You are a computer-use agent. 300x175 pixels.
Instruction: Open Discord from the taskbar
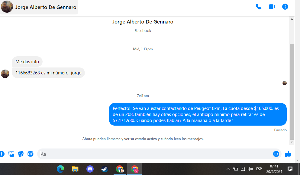pyautogui.click(x=90, y=169)
